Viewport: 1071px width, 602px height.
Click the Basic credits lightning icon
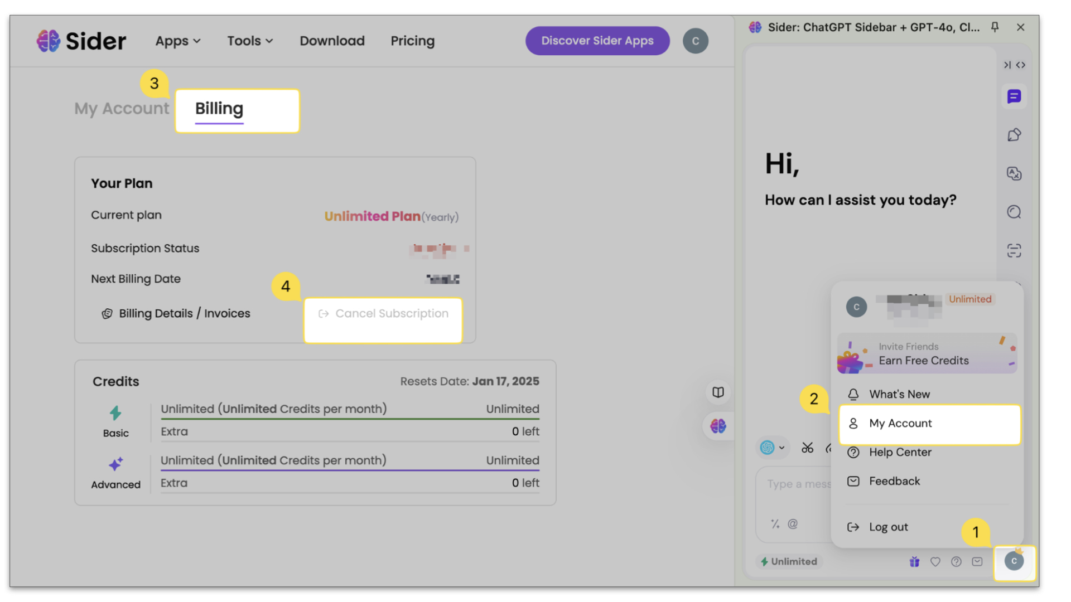[x=115, y=413]
